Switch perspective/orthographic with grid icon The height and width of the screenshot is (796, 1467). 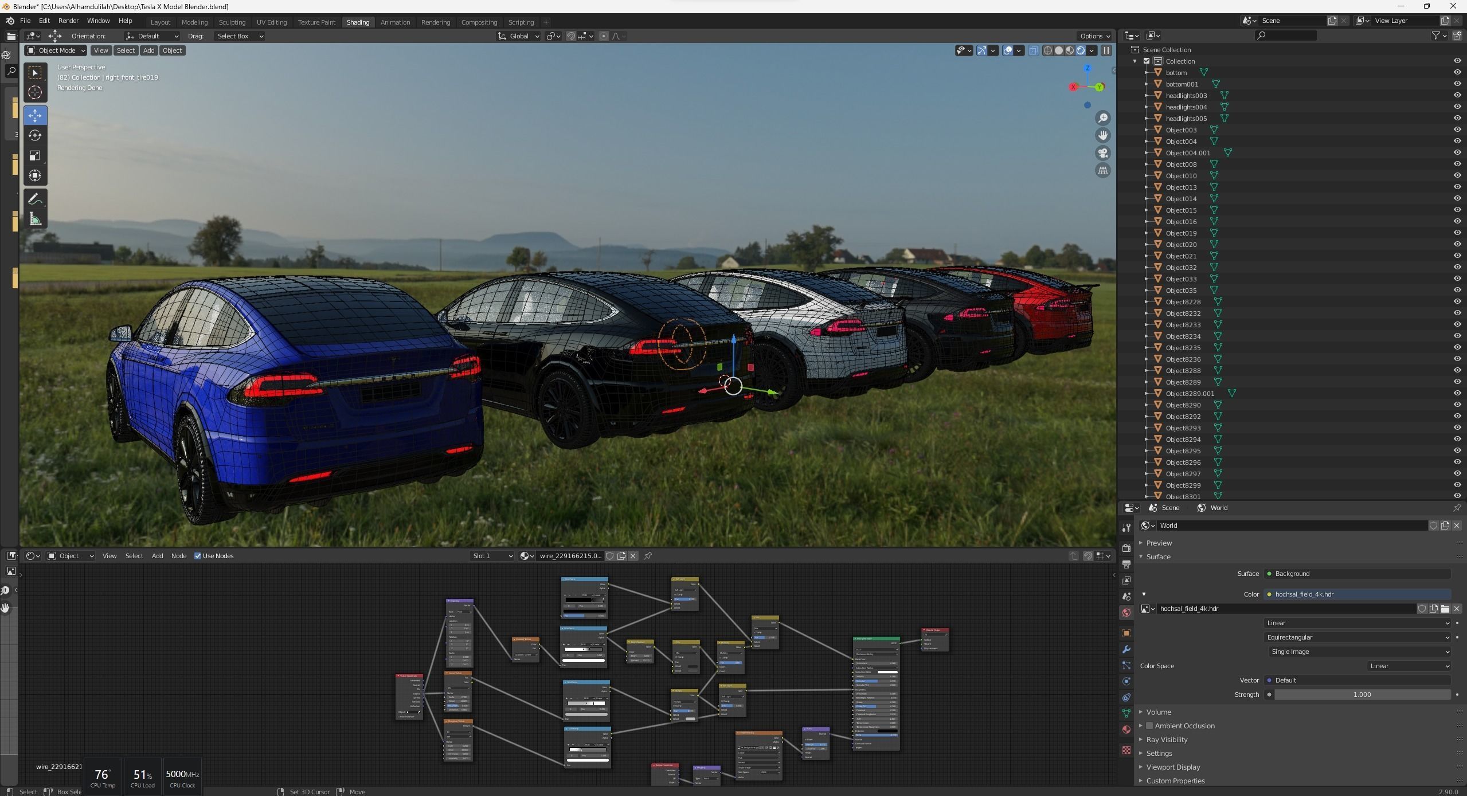[1102, 170]
